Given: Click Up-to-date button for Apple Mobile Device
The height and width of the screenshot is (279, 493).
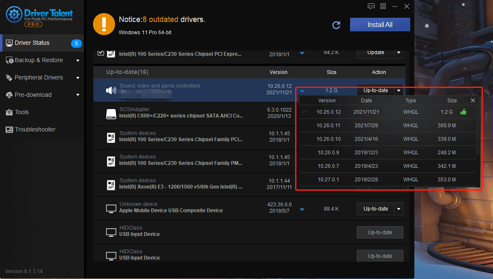Looking at the screenshot, I should pos(375,209).
